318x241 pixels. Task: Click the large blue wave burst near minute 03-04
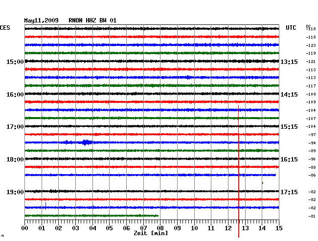[x=87, y=142]
